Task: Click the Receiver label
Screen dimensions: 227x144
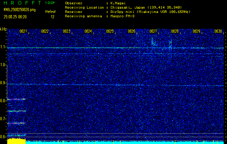Action: 74,12
